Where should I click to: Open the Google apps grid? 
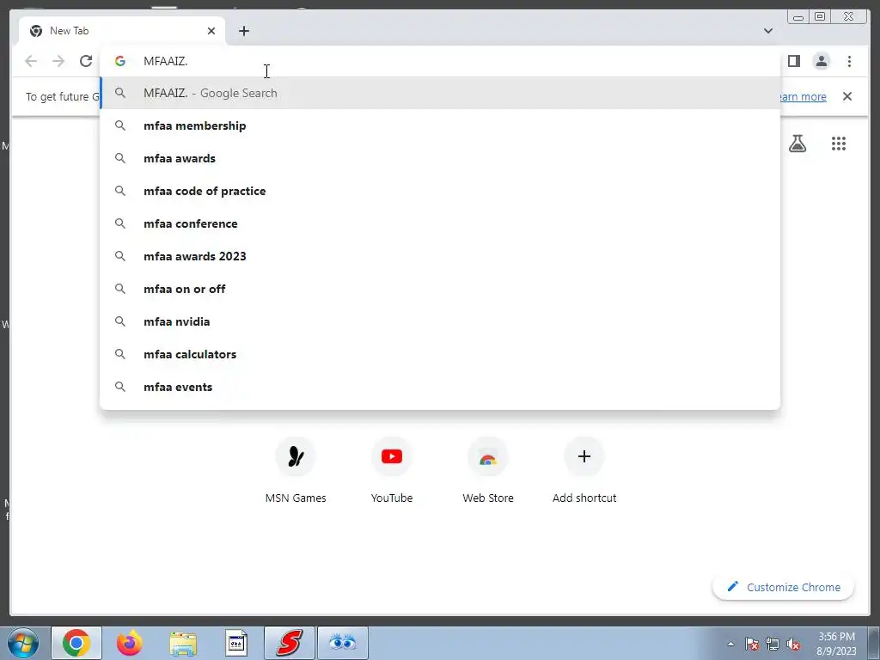click(839, 144)
